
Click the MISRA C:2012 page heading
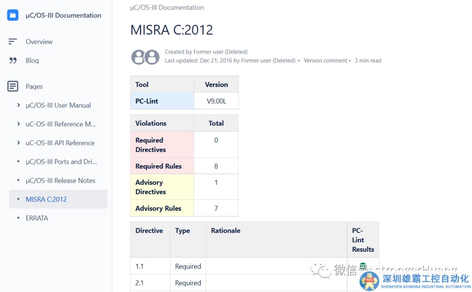(x=171, y=30)
